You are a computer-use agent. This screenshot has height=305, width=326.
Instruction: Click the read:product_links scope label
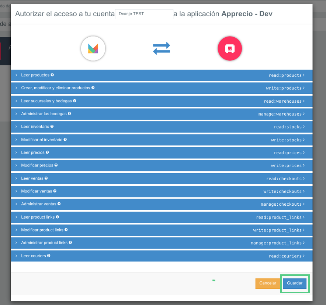(x=278, y=217)
